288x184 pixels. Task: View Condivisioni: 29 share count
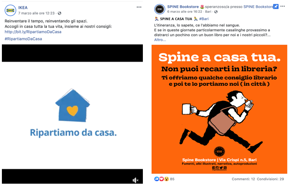click(270, 179)
